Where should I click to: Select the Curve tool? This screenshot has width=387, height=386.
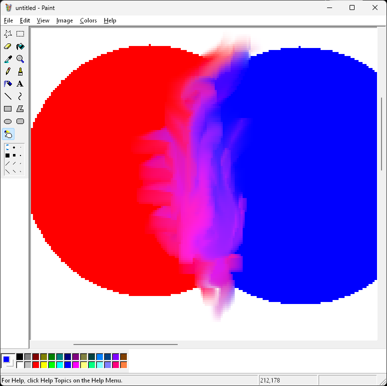[x=20, y=96]
